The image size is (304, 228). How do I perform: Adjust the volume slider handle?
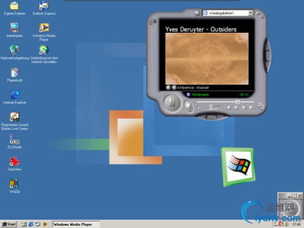[x=211, y=107]
